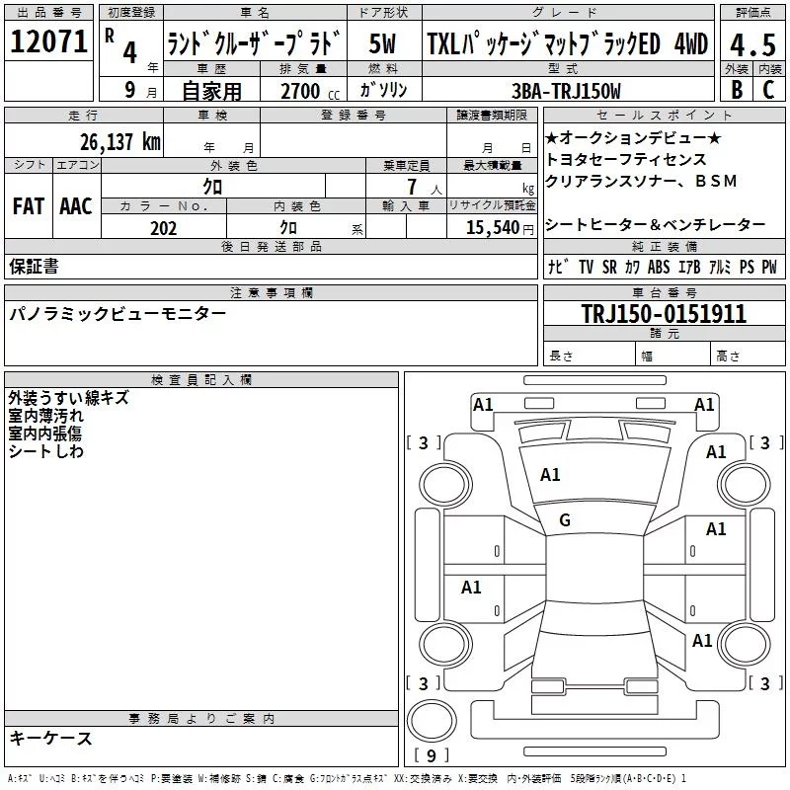Image resolution: width=790 pixels, height=790 pixels.
Task: Click the 高さ height field
Action: click(748, 355)
